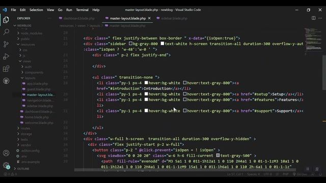326x183 pixels.
Task: Open Source Control view in activity bar
Action: [x=6, y=44]
